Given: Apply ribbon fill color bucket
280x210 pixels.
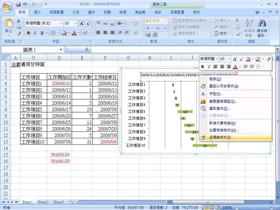Looking at the screenshot, I should click(64, 33).
